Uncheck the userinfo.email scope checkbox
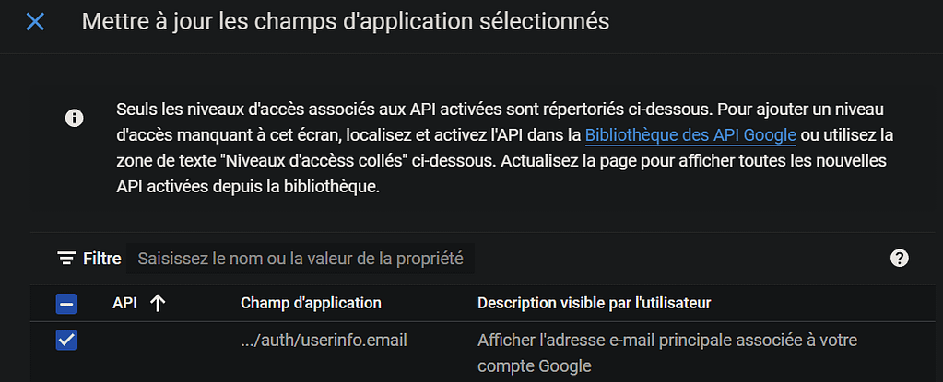 [x=66, y=341]
